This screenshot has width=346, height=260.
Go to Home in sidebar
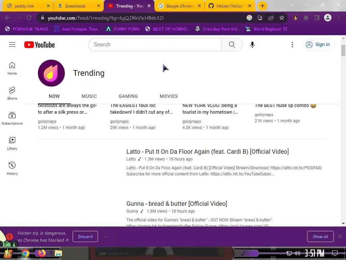tap(12, 68)
